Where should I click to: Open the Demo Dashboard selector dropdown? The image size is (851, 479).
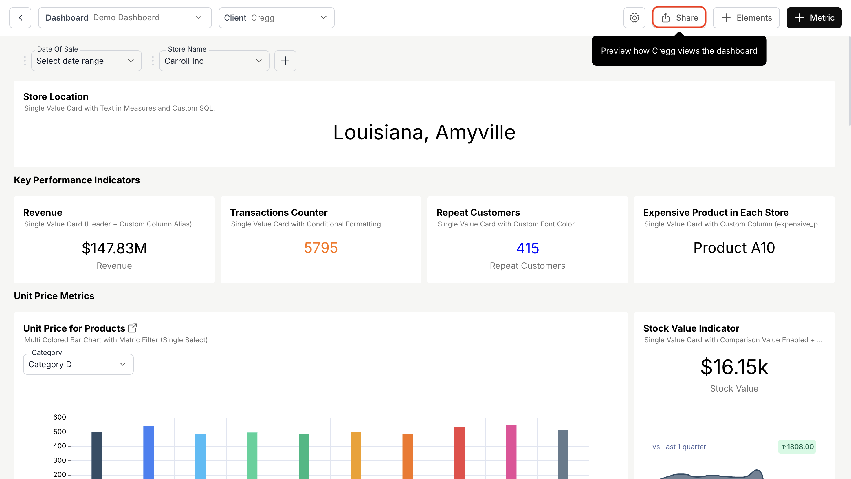click(198, 17)
